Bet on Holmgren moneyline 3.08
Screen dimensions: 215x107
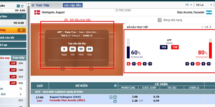(x=135, y=97)
